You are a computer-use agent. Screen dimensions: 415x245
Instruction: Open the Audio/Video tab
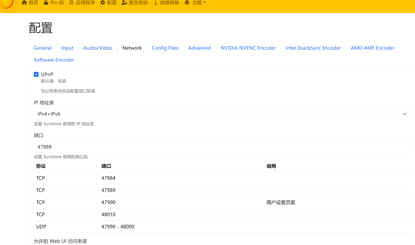tap(98, 48)
